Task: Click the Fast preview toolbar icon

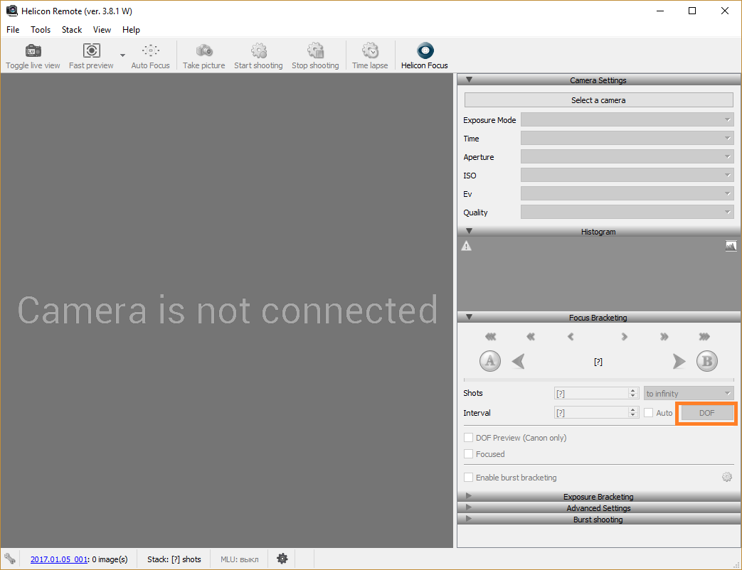Action: (x=91, y=50)
